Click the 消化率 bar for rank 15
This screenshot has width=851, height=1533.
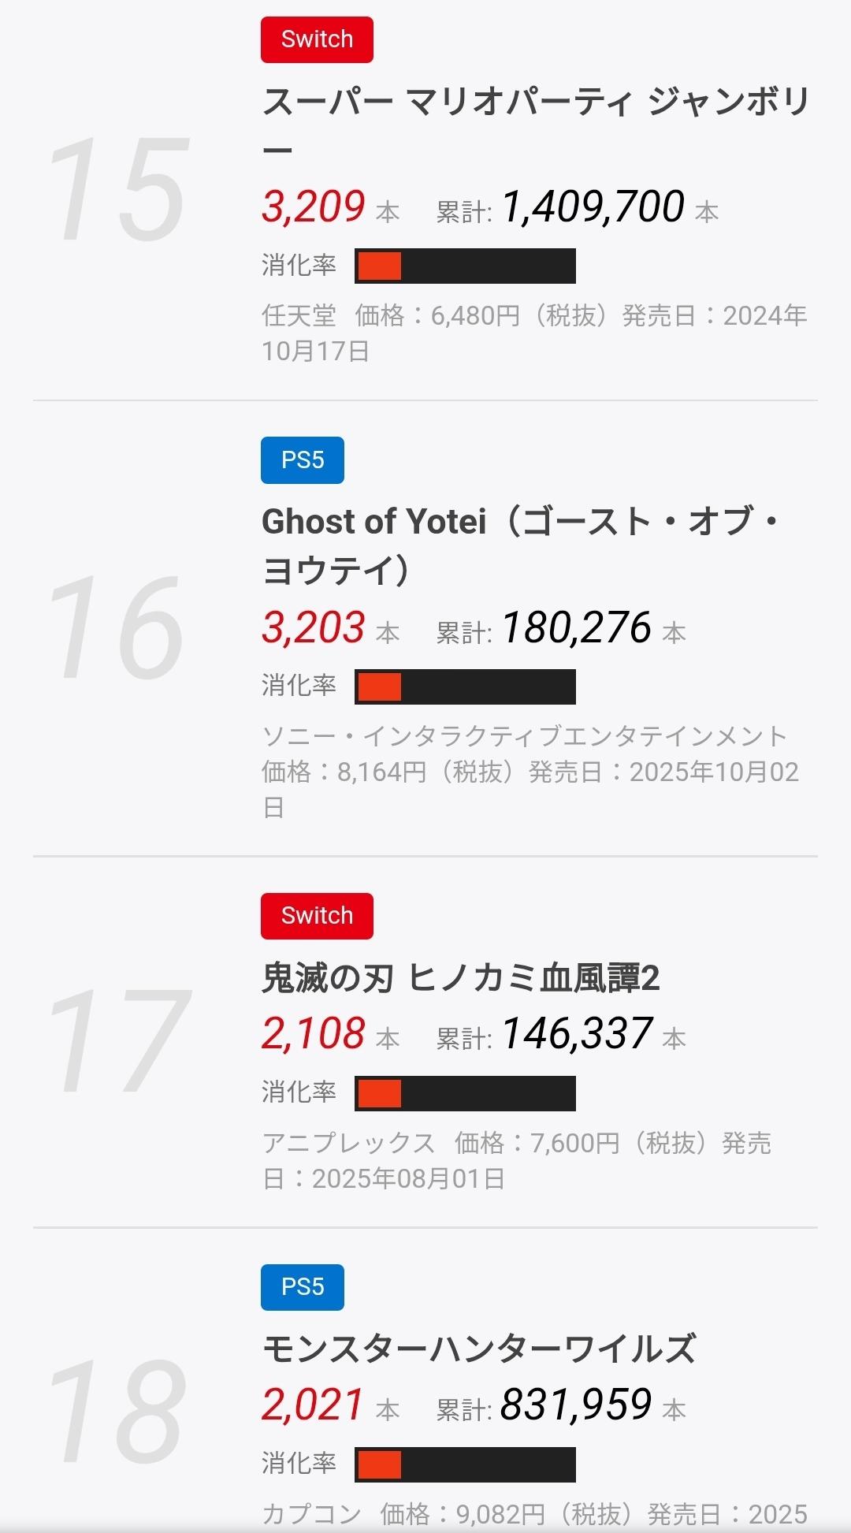(465, 266)
